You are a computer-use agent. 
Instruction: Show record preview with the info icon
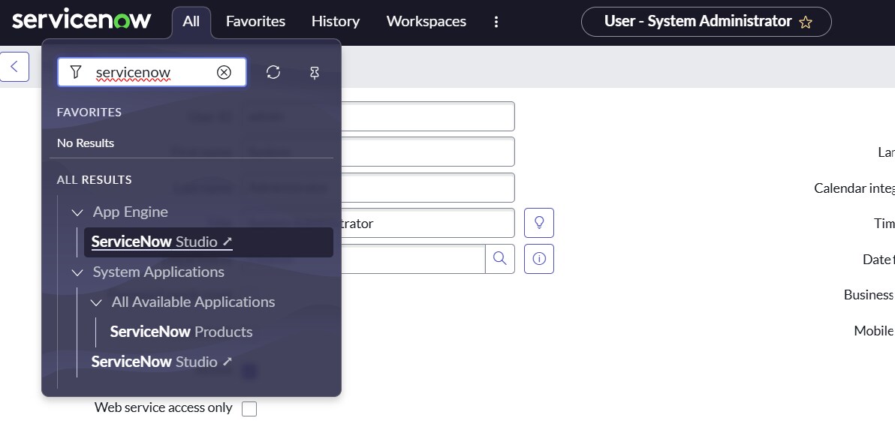(539, 258)
